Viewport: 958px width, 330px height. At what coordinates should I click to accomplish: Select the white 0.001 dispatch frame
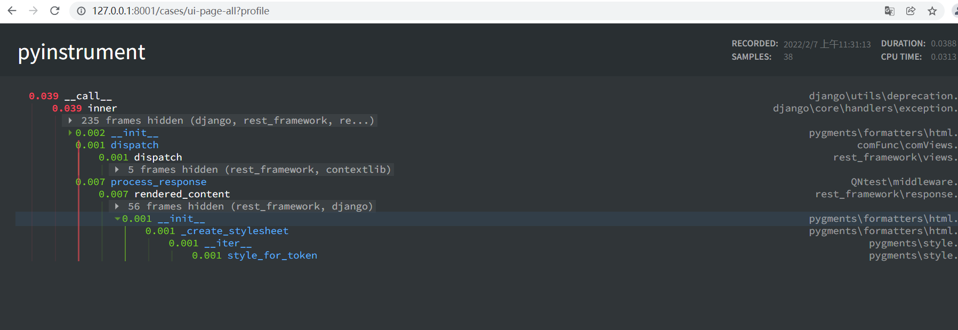click(x=140, y=157)
